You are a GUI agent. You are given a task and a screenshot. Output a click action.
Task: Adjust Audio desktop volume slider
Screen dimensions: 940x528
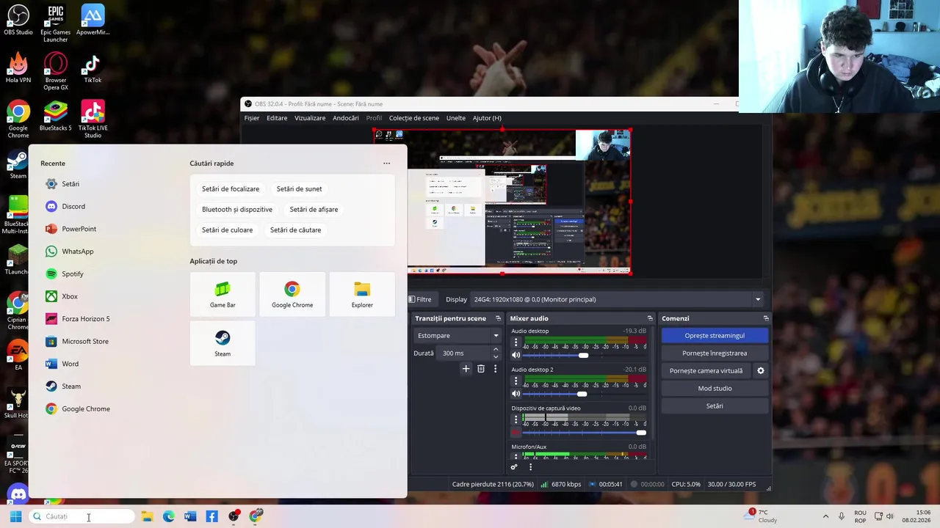coord(585,356)
